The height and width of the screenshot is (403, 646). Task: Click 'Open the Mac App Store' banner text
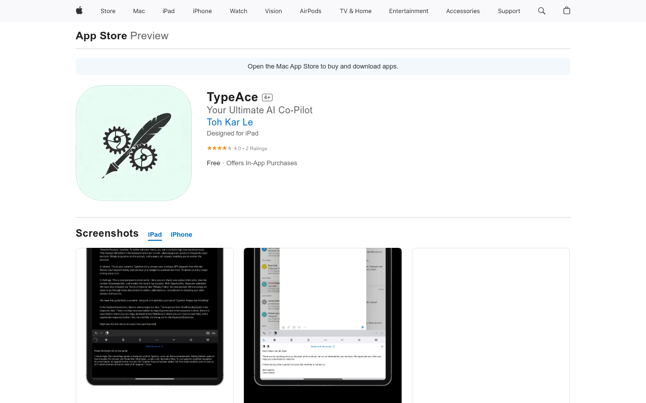(323, 66)
